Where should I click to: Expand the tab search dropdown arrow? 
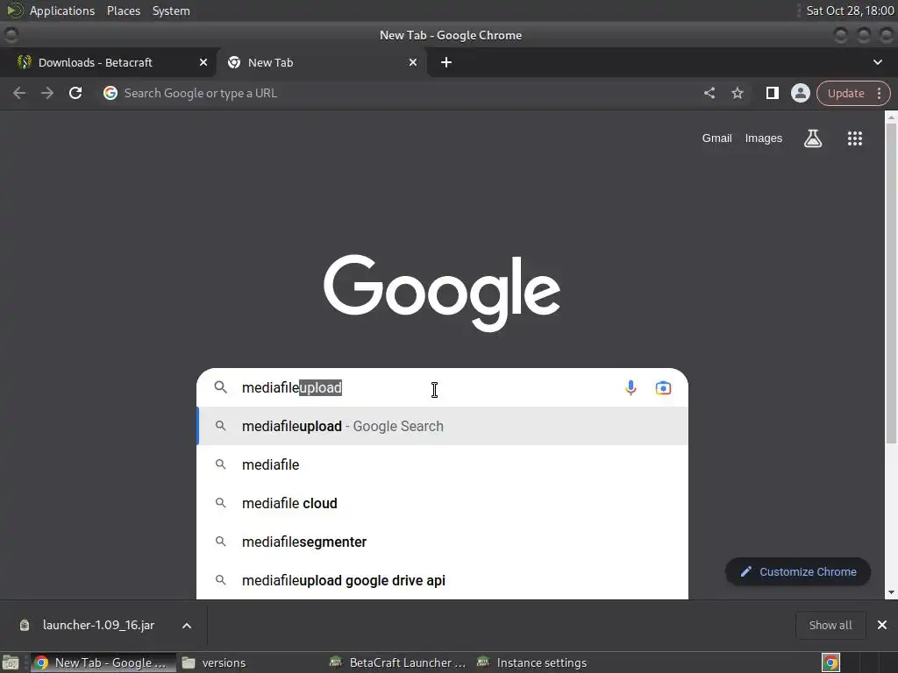[877, 62]
